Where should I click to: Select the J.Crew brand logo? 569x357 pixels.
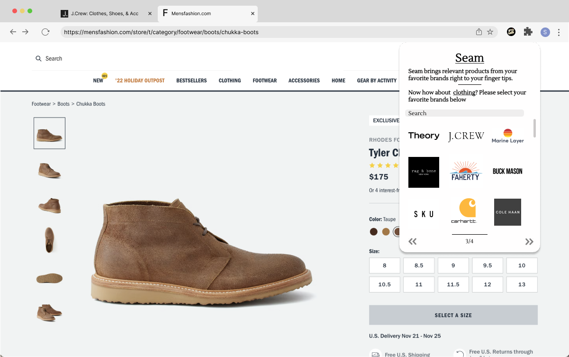(466, 136)
